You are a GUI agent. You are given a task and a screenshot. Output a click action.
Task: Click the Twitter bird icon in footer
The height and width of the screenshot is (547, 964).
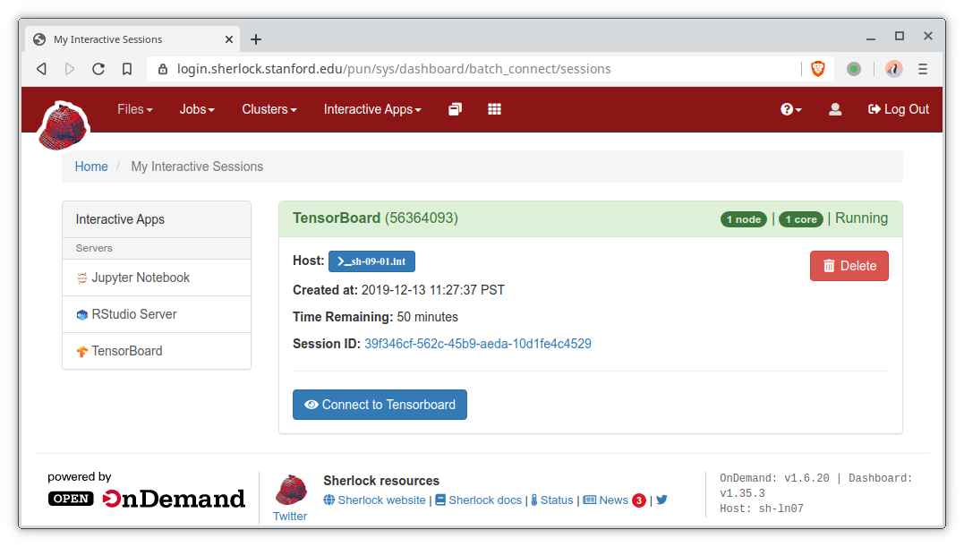(661, 500)
